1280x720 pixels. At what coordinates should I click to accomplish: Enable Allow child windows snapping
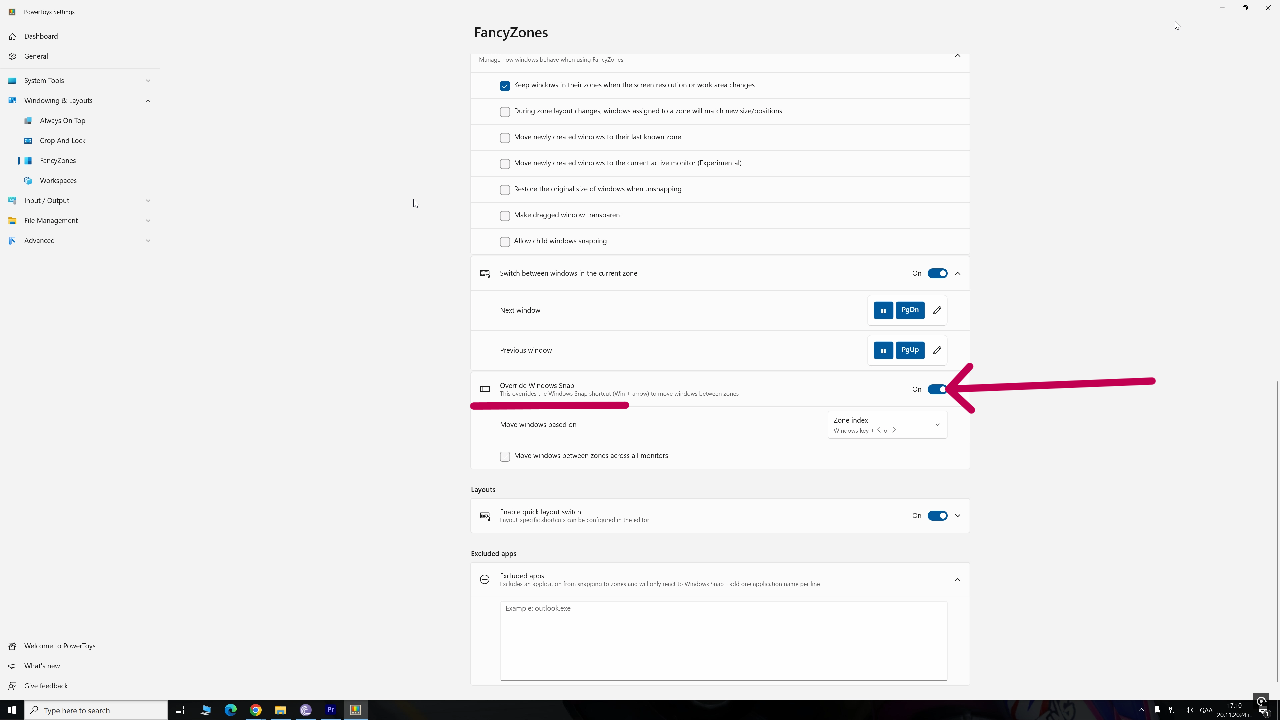coord(505,242)
